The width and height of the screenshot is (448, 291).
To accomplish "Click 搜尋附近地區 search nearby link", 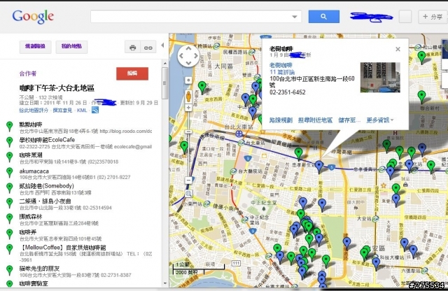I will pyautogui.click(x=315, y=120).
